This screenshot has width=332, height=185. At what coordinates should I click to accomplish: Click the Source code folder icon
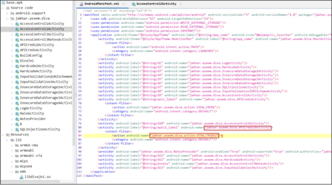tap(8, 8)
